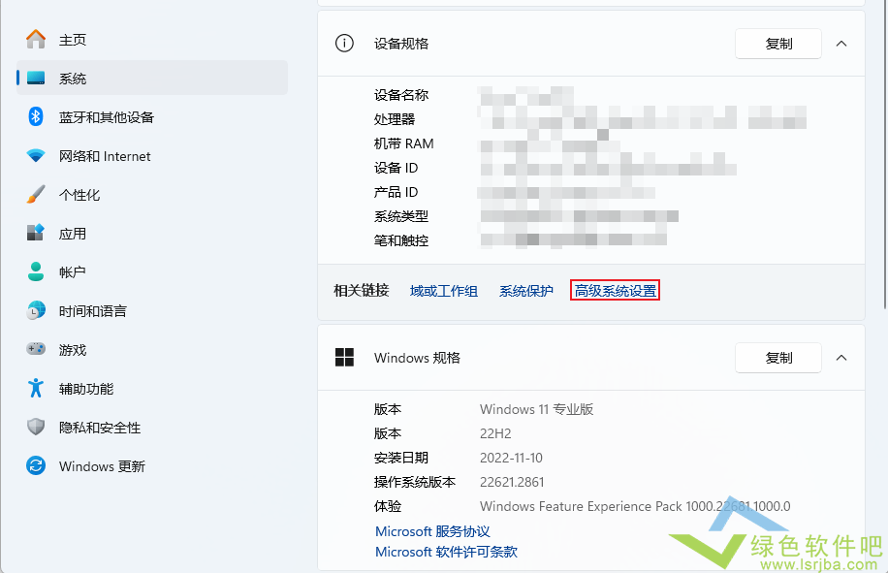Collapse the Windows 规格 section chevron
This screenshot has height=573, width=888.
pos(841,358)
